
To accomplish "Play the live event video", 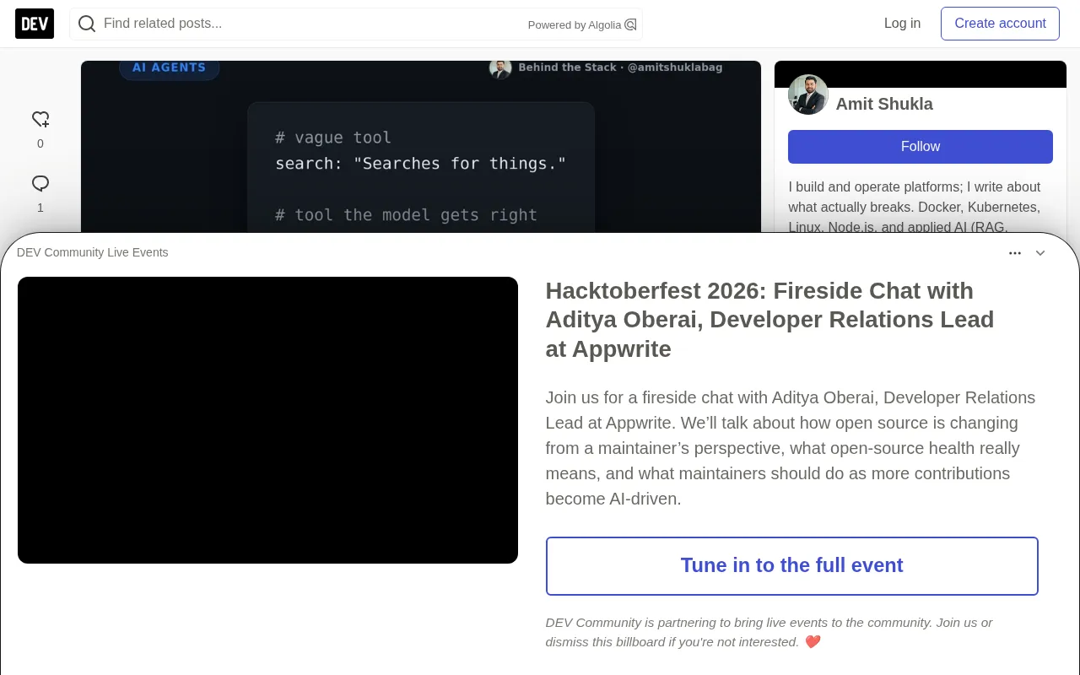I will (x=267, y=420).
